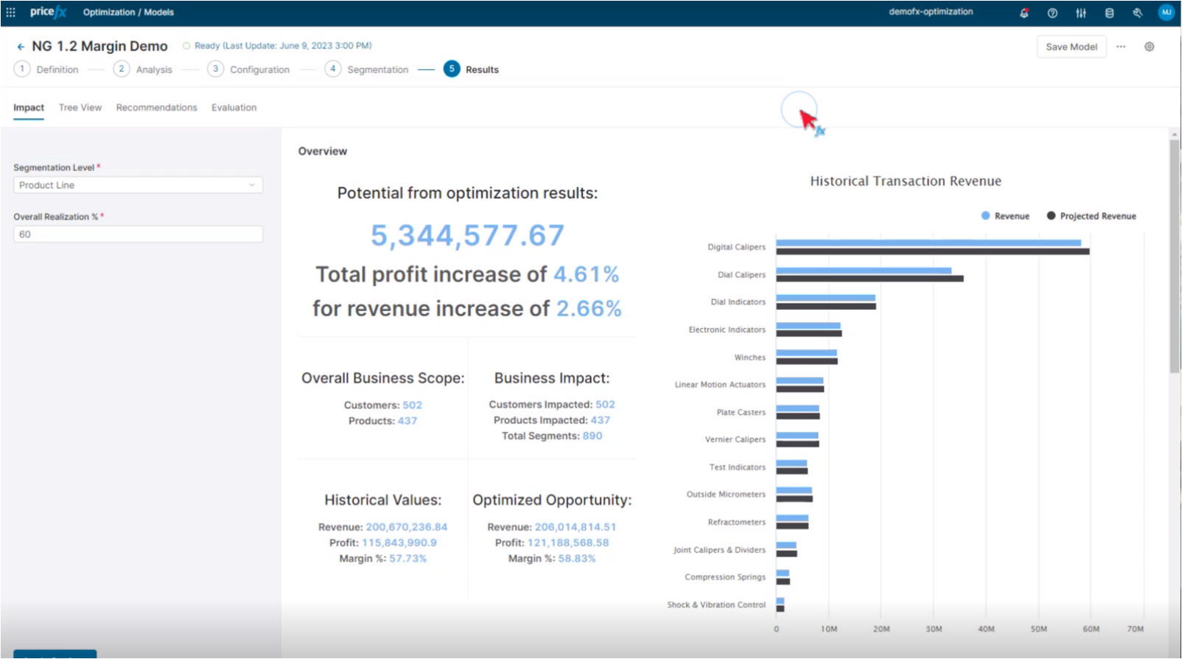The height and width of the screenshot is (659, 1182).
Task: Click the help question mark icon
Action: click(1052, 13)
